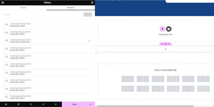The height and width of the screenshot is (107, 214).
Task: Collapse the editor panel with side arrow
Action: [x=96, y=53]
